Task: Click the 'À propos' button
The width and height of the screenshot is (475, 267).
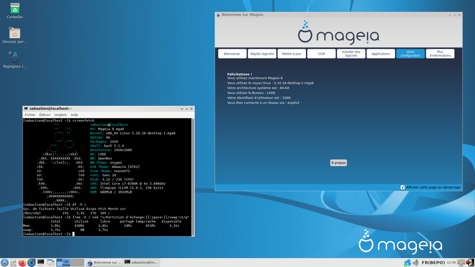Action: 338,163
